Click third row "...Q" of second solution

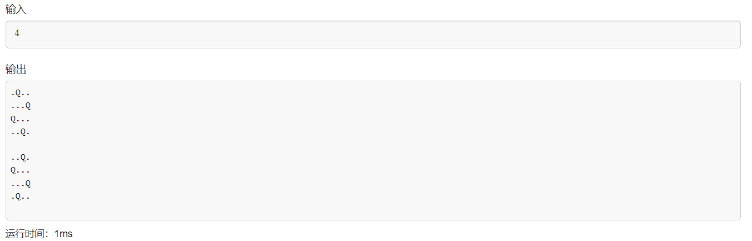tap(20, 183)
